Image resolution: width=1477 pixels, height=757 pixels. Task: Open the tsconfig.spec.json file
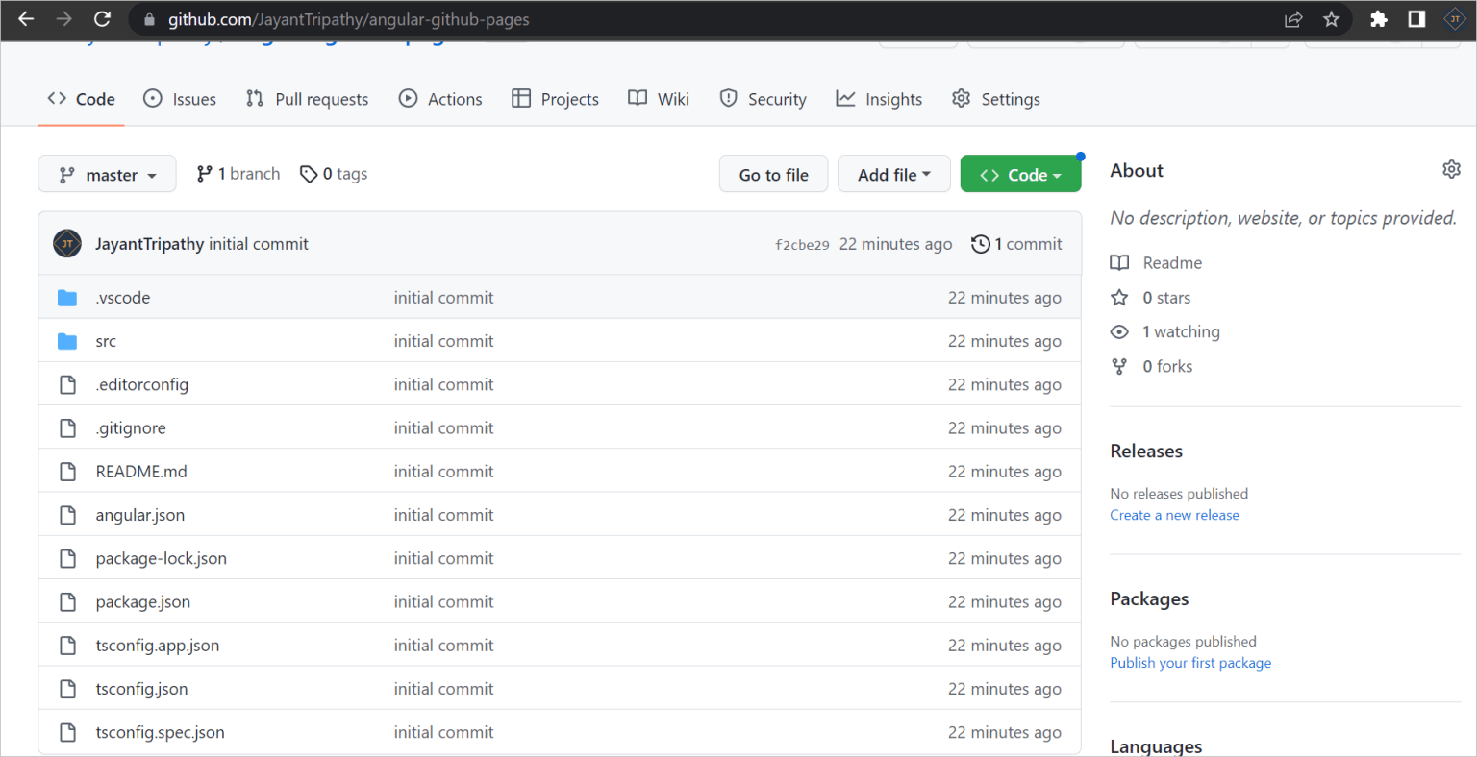click(161, 732)
